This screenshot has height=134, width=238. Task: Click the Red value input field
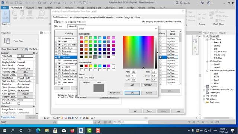point(154,72)
